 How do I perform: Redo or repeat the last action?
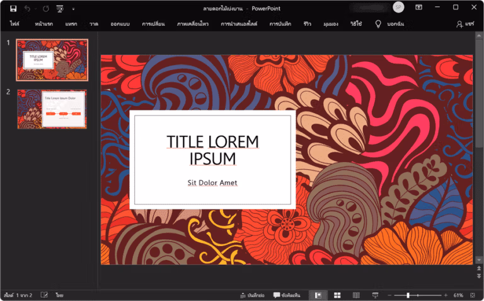pyautogui.click(x=46, y=9)
